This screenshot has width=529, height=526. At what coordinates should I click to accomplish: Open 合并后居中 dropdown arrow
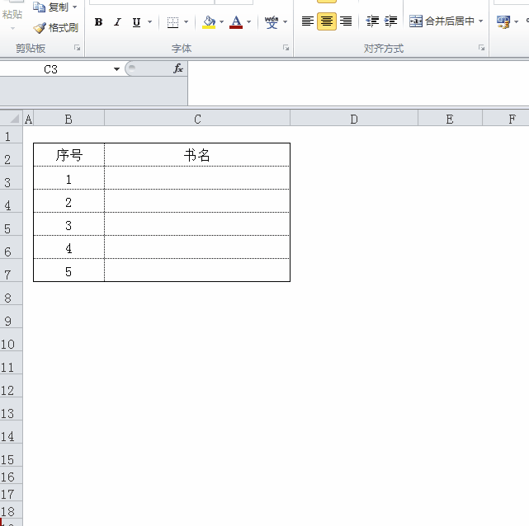pyautogui.click(x=481, y=21)
